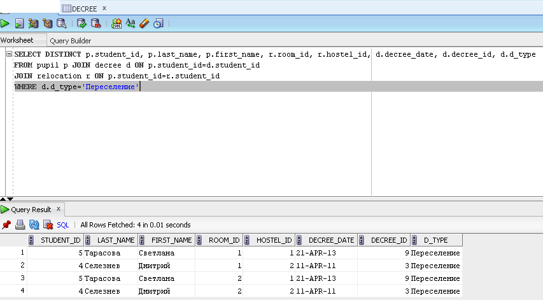
Task: Select DECREE_ID value 9 in row 3
Action: 407,278
